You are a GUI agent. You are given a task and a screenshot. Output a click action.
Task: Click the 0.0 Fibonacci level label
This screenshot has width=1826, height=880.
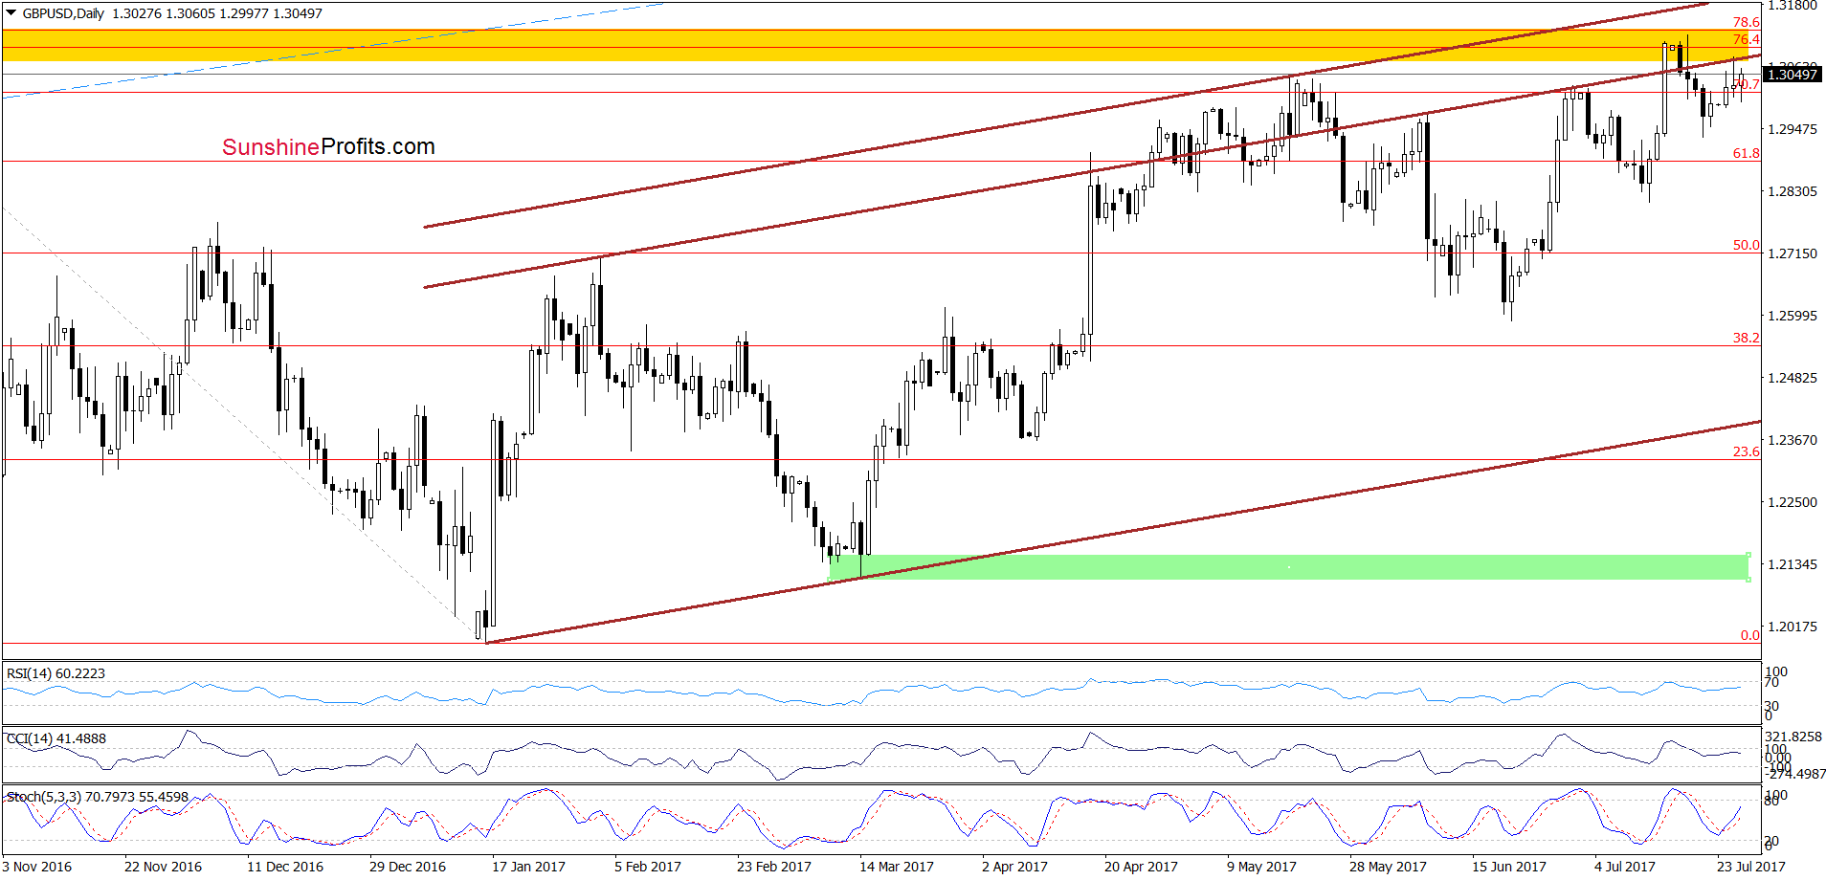[1750, 635]
